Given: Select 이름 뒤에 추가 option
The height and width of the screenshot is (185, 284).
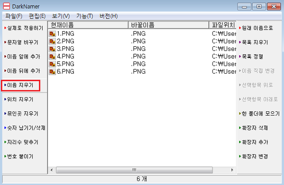Looking at the screenshot, I should tap(22, 71).
